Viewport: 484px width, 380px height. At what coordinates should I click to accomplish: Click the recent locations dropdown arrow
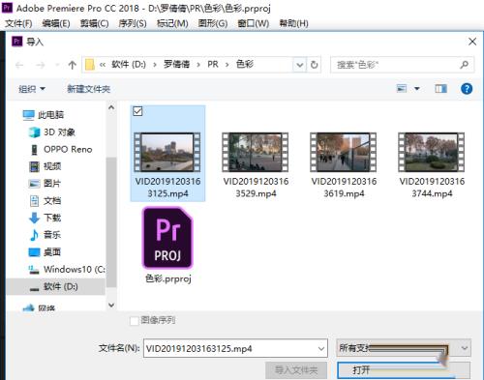click(57, 65)
